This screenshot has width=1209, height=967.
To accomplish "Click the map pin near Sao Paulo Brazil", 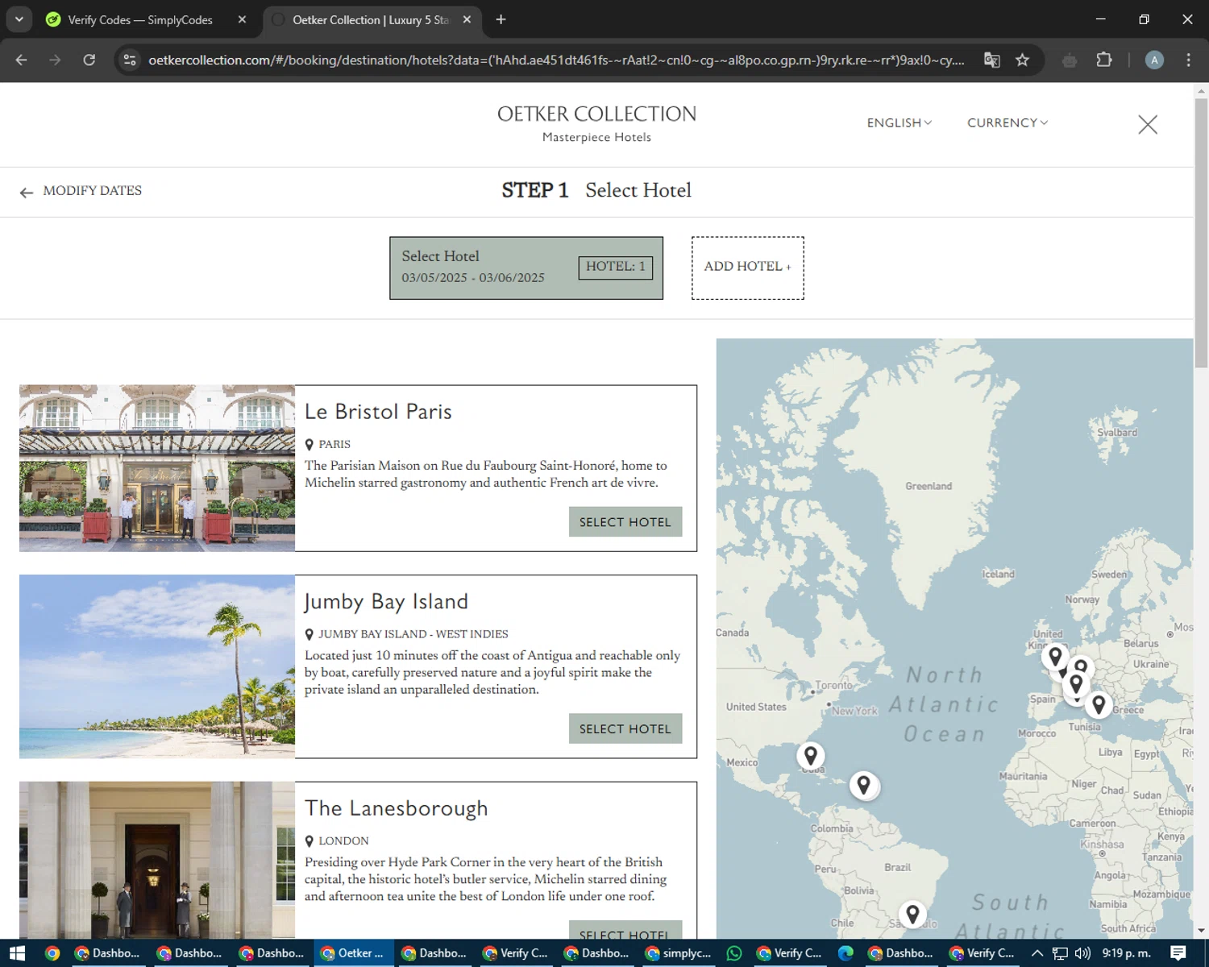I will (x=912, y=914).
